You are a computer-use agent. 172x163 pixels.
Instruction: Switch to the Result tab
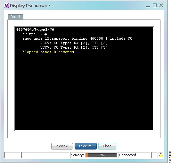click(x=15, y=17)
